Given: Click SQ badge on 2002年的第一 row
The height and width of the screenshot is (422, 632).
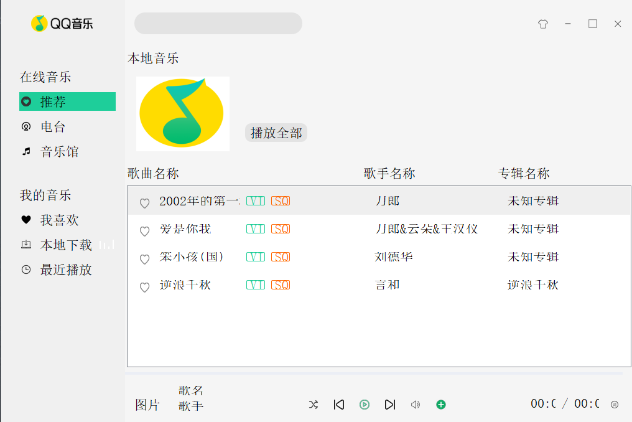Looking at the screenshot, I should click(x=281, y=201).
